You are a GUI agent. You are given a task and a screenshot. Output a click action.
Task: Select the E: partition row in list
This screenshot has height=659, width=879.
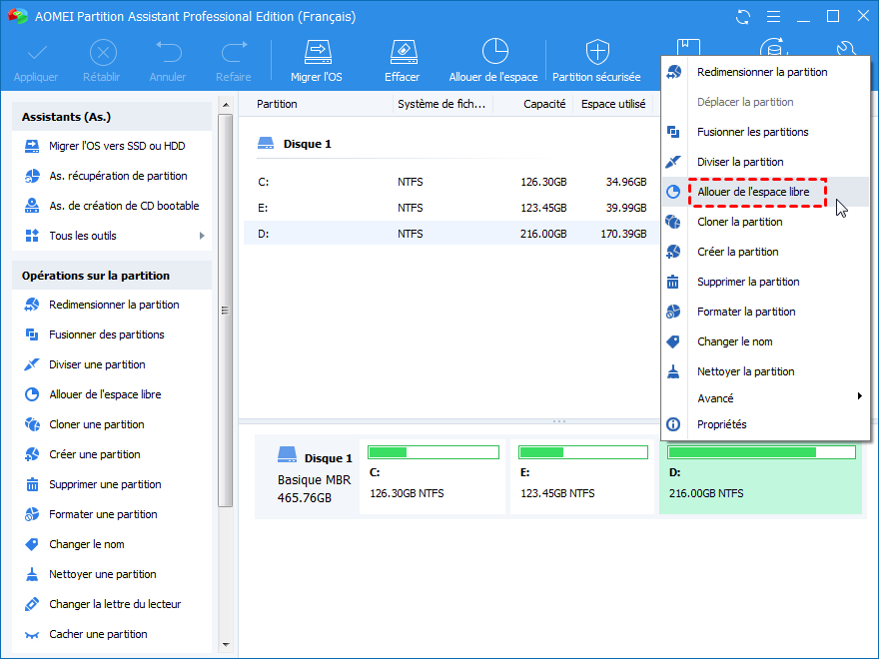[451, 208]
